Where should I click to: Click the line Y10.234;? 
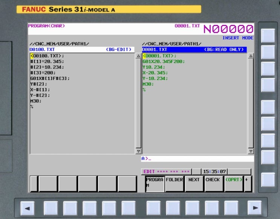tap(154, 67)
